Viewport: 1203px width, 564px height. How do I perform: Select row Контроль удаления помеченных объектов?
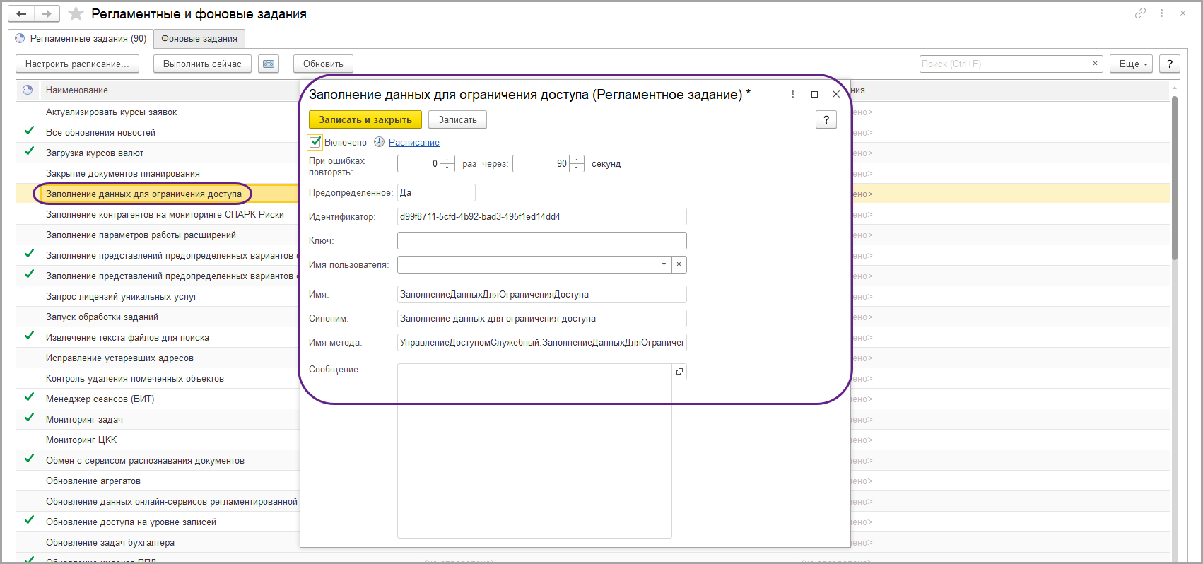click(x=135, y=378)
